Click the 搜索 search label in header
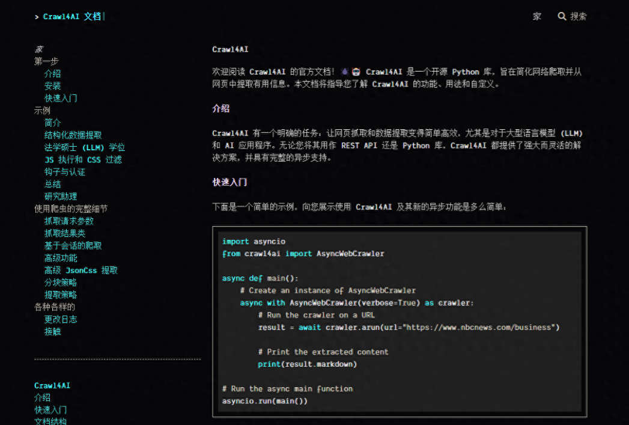 point(578,16)
